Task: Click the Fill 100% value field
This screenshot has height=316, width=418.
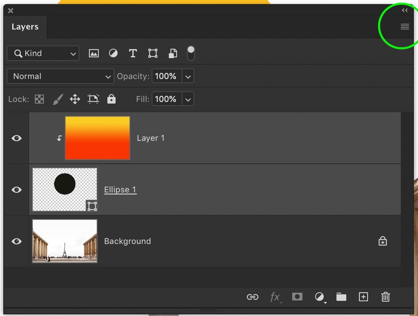Action: [x=167, y=99]
